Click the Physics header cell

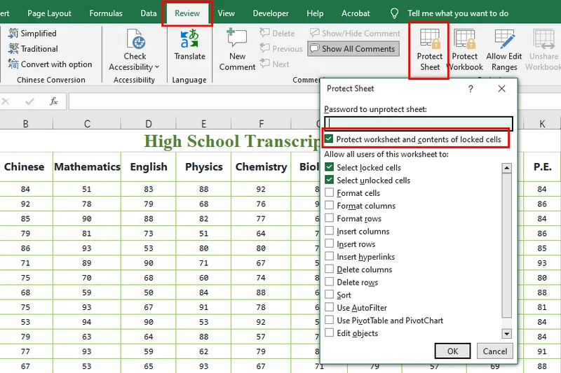pos(203,167)
